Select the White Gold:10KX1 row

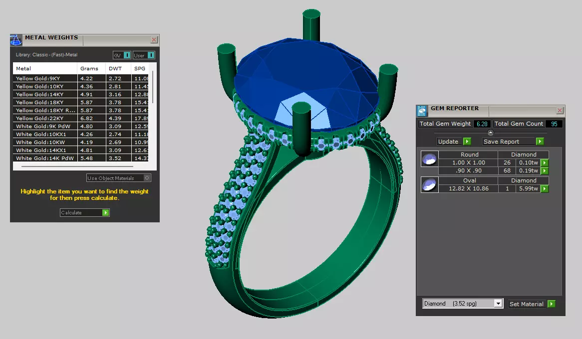tap(80, 134)
